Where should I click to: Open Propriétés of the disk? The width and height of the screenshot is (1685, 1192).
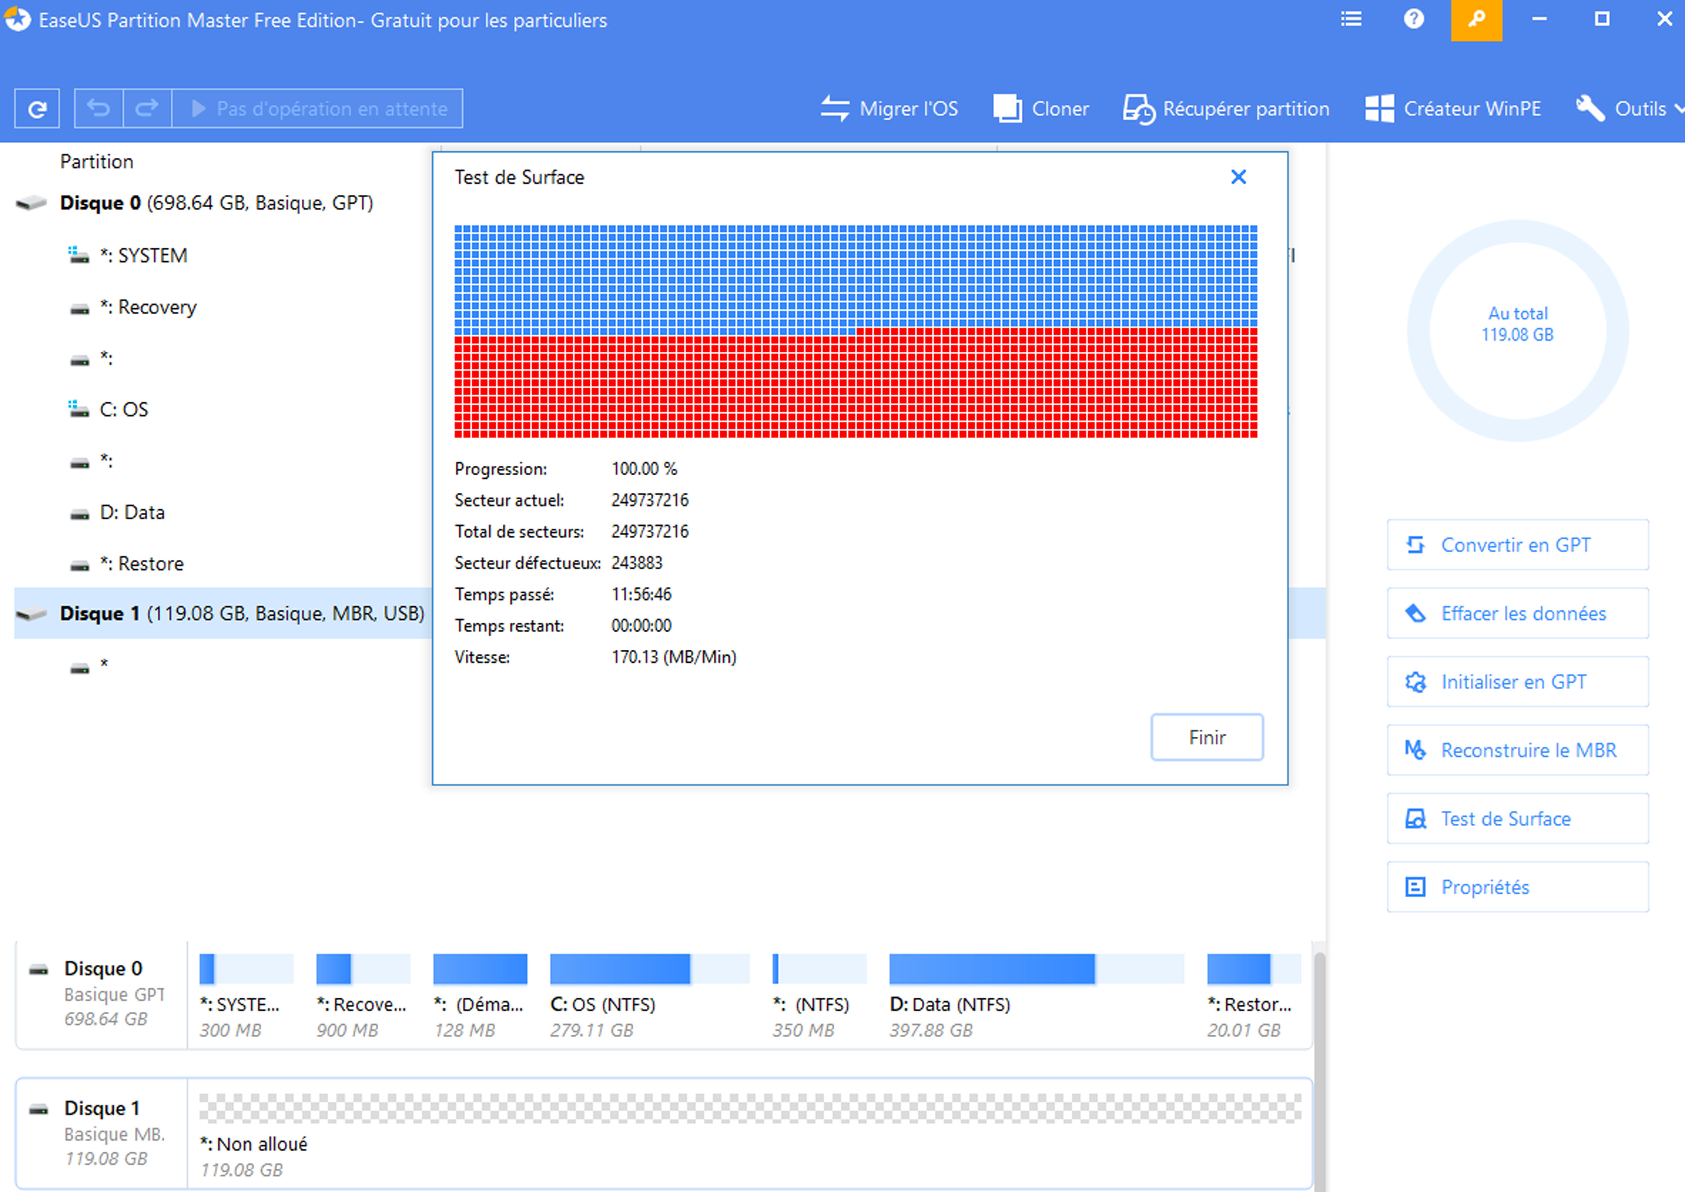pyautogui.click(x=1518, y=887)
